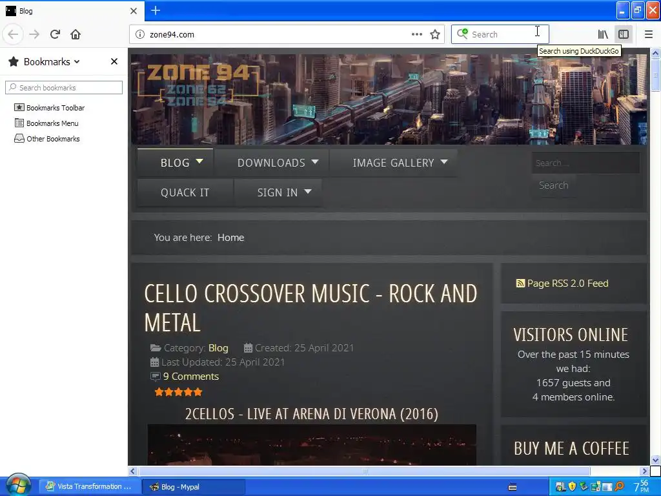Click the search engine magnifier icon
The image size is (661, 496).
(x=462, y=34)
